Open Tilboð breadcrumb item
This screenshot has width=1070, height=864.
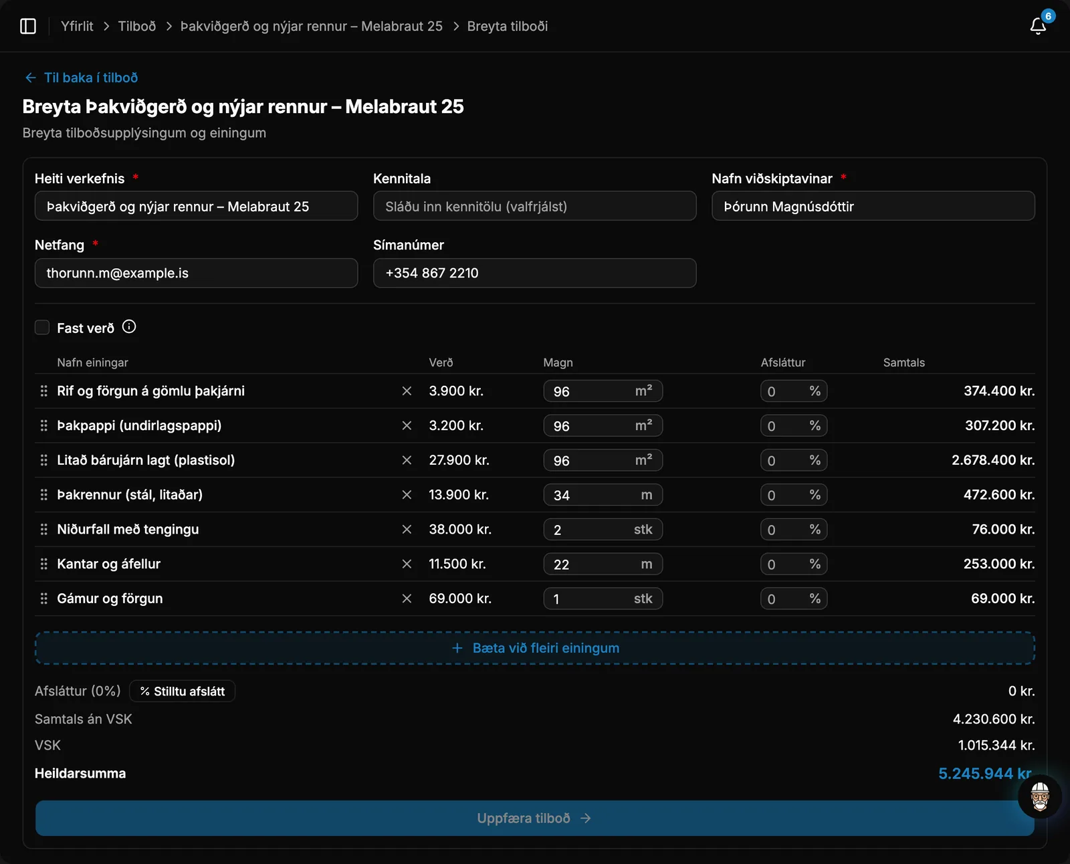(x=137, y=26)
